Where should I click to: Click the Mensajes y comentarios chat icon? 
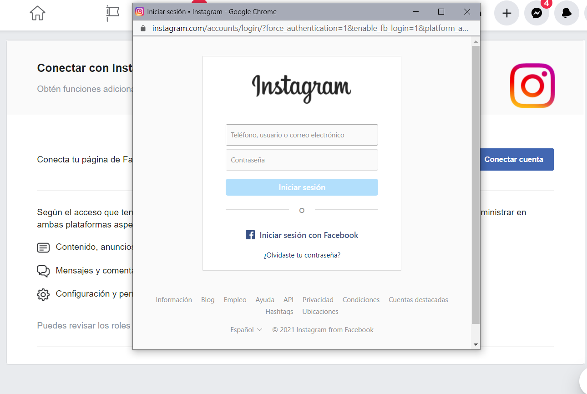tap(43, 271)
